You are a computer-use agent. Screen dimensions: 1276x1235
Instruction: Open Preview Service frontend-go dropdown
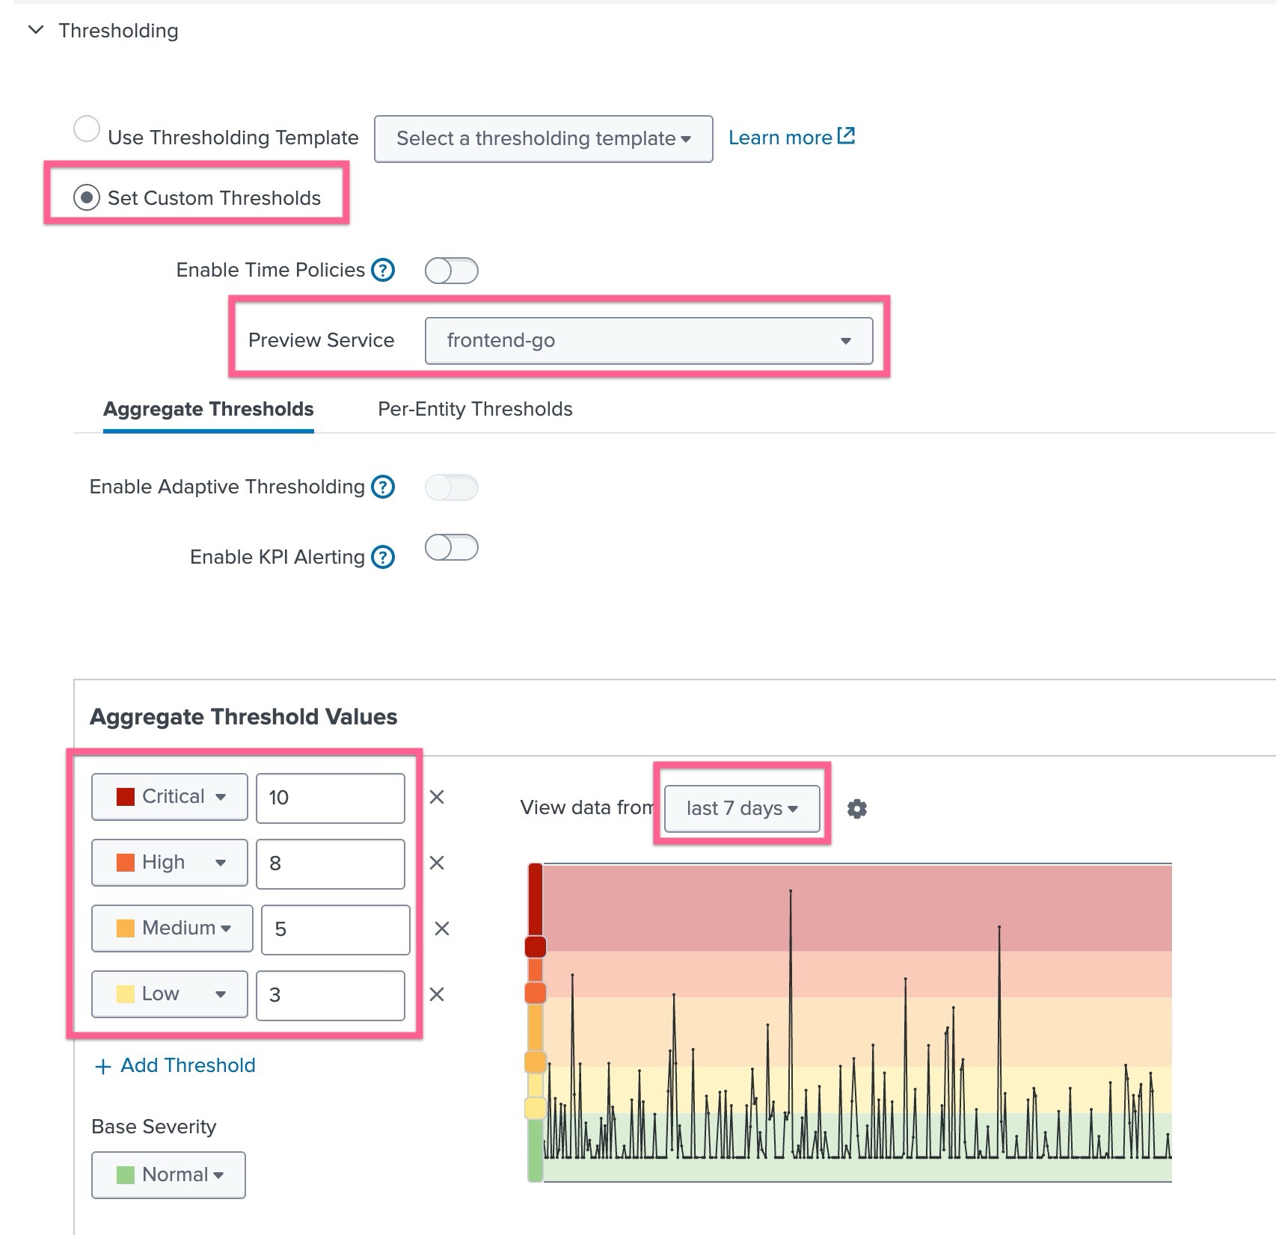pos(649,341)
